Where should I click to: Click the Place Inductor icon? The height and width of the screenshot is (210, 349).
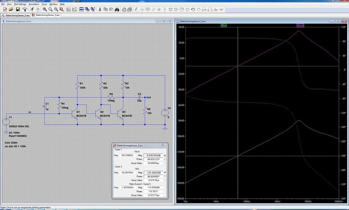[x=164, y=9]
